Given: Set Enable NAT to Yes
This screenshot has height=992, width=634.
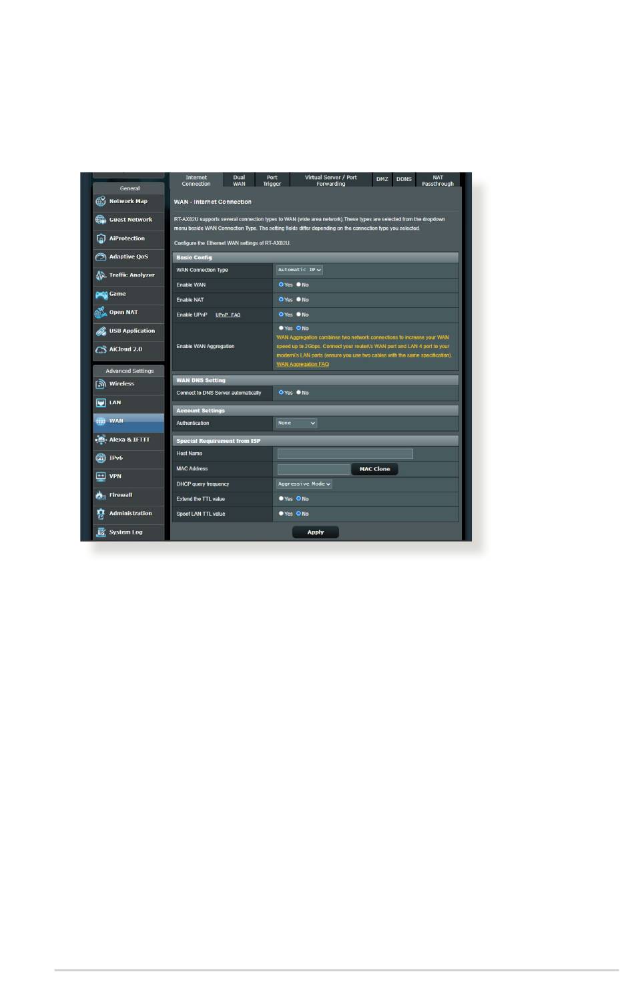Looking at the screenshot, I should (281, 299).
